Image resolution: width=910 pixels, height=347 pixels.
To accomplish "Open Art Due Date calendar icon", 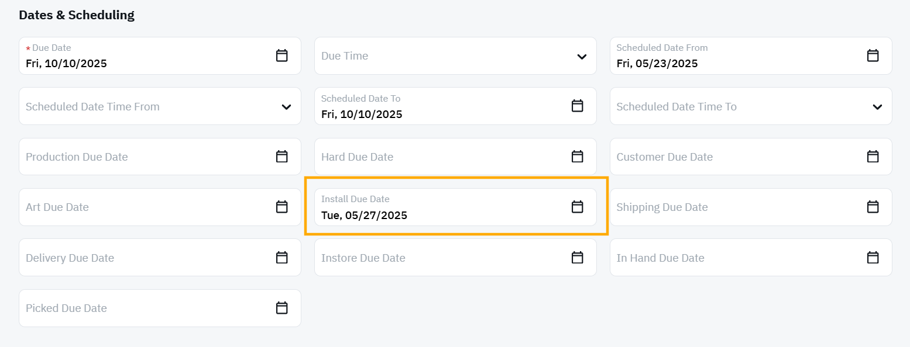I will pyautogui.click(x=282, y=207).
